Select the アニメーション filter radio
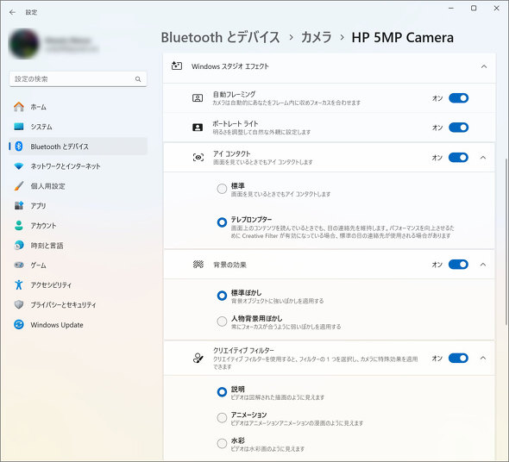This screenshot has width=509, height=462. 222,417
